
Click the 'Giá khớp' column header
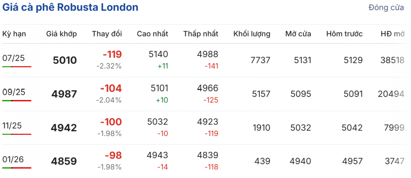(62, 34)
